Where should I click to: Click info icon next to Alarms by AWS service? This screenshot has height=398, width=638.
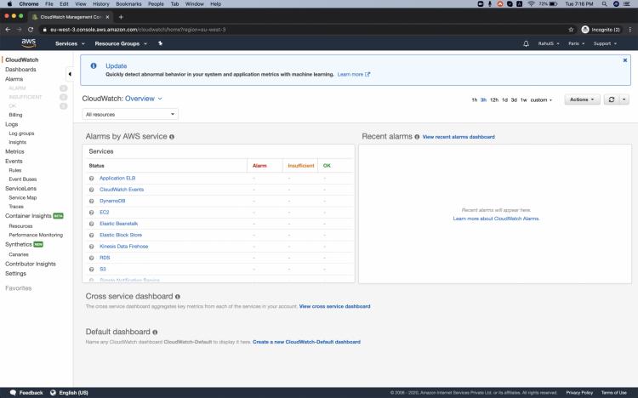[172, 136]
